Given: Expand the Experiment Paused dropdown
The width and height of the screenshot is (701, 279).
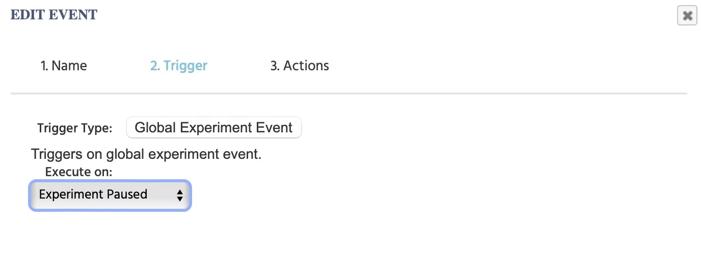Looking at the screenshot, I should pyautogui.click(x=110, y=194).
